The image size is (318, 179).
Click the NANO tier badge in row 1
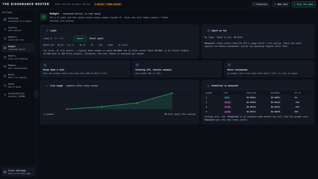(x=227, y=98)
